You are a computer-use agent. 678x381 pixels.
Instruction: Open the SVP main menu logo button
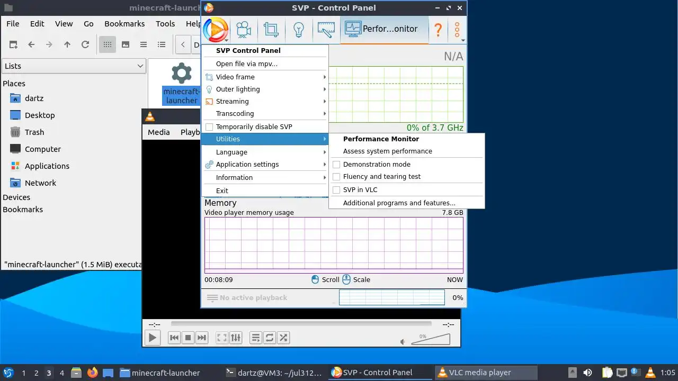[216, 29]
